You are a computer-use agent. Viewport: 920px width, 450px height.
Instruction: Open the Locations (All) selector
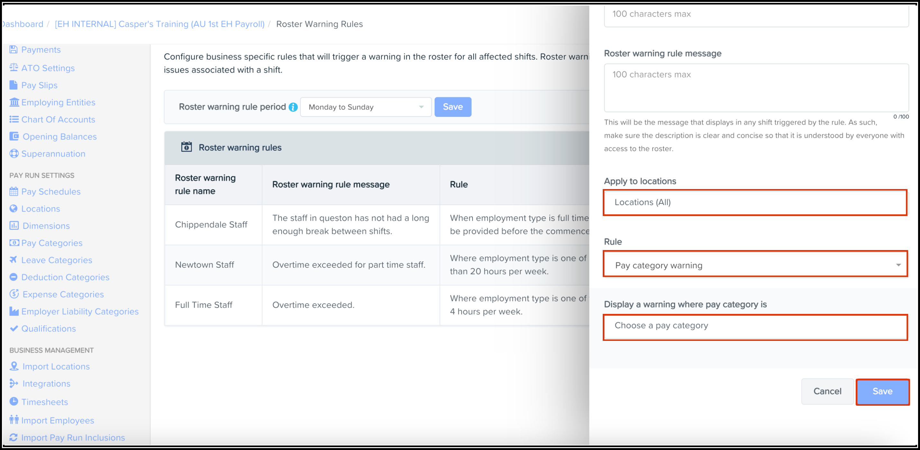click(x=755, y=202)
